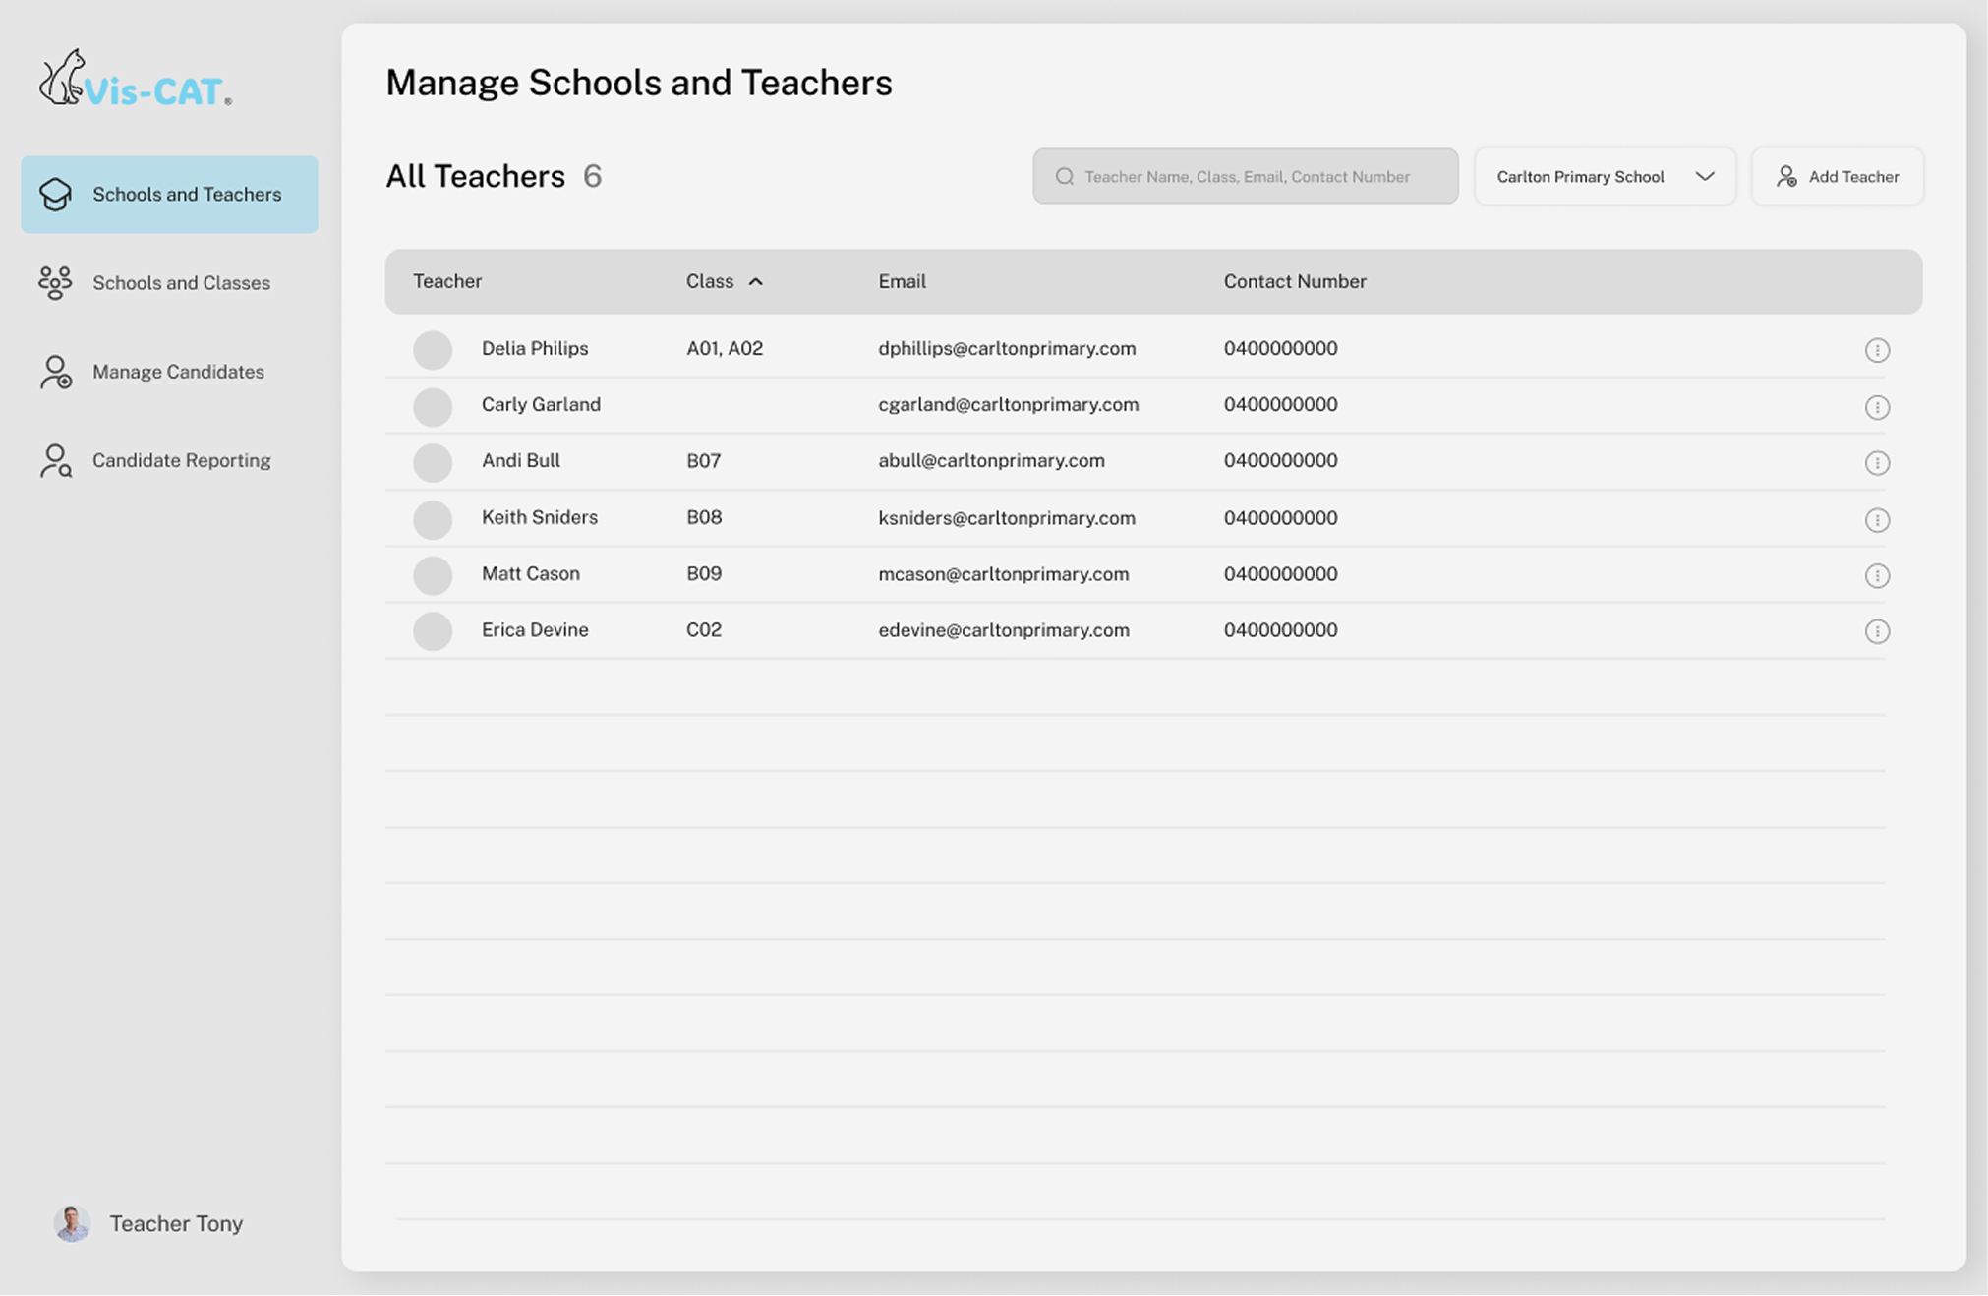Toggle Class column sort arrow

coord(755,282)
